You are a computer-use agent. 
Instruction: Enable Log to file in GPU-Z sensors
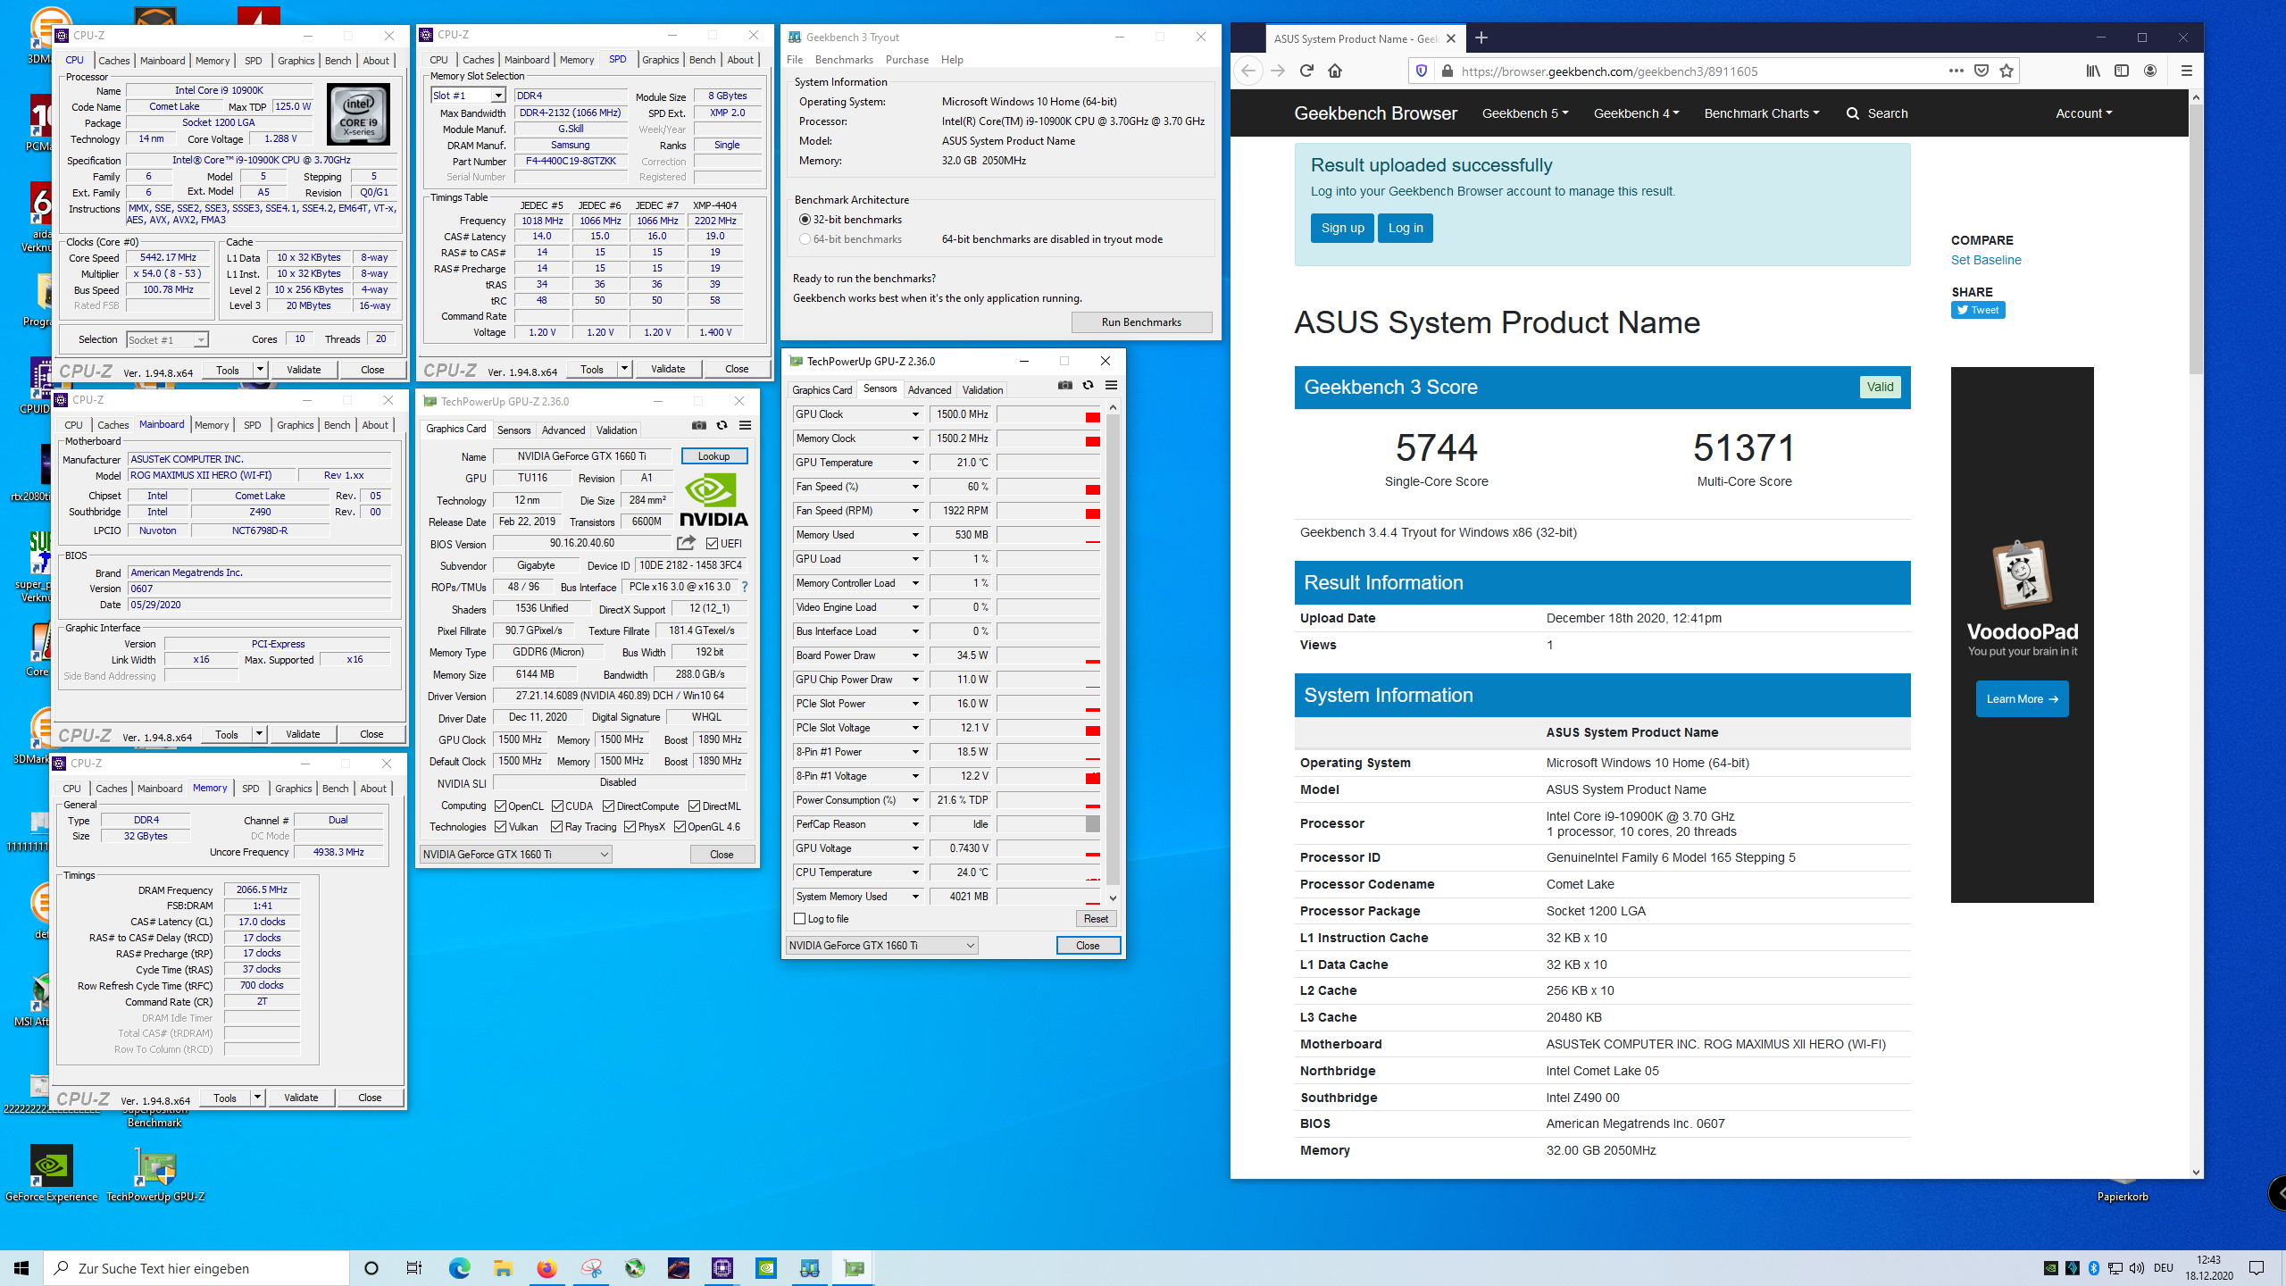800,919
